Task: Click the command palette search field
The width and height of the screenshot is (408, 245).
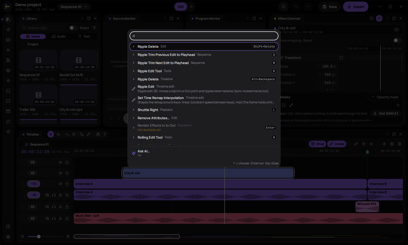Action: coord(204,36)
